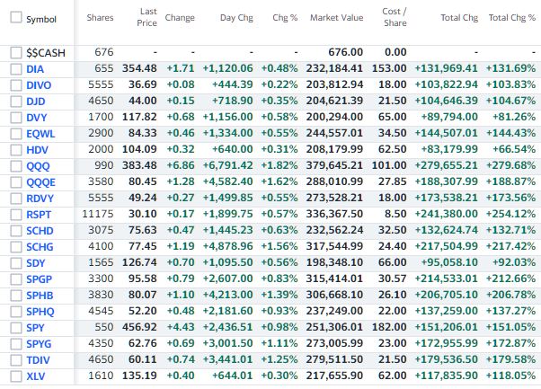Sort by the Total Chg % column header

point(510,18)
